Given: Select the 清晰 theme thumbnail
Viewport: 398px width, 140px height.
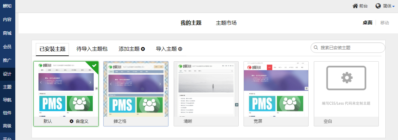Looking at the screenshot, I should tap(206, 89).
